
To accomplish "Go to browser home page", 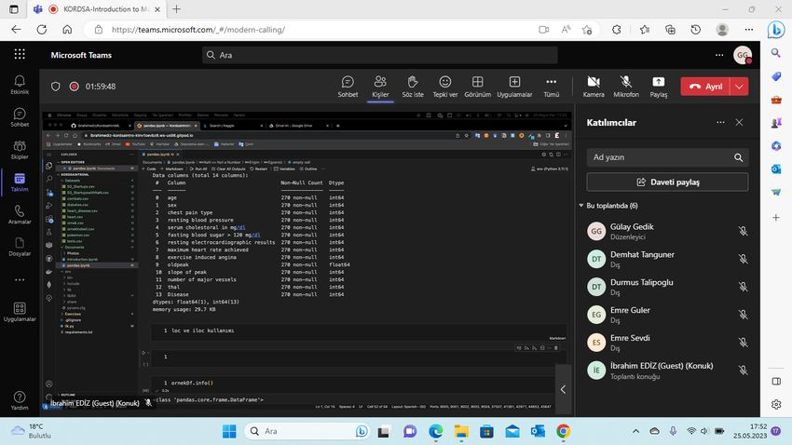I will [x=67, y=29].
